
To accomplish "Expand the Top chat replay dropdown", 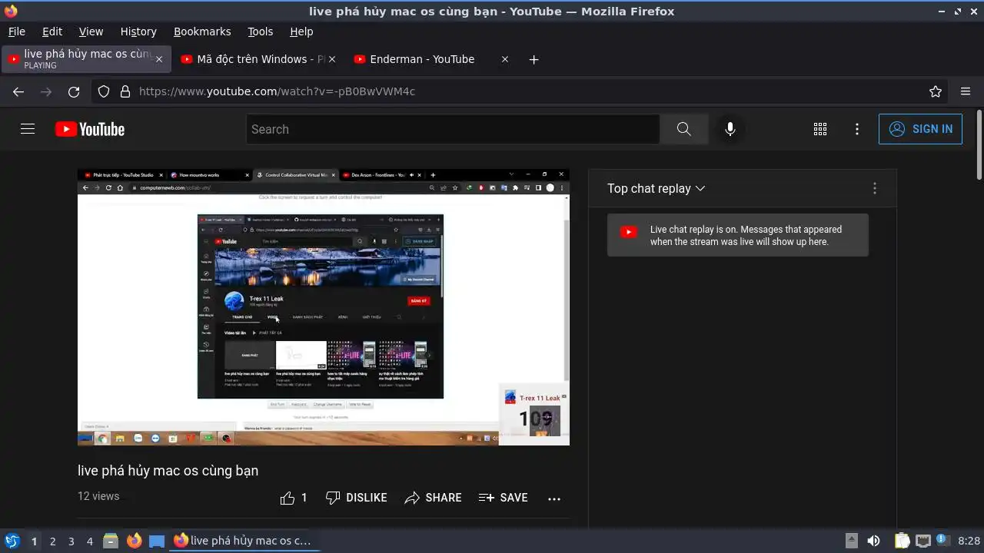I will point(657,188).
